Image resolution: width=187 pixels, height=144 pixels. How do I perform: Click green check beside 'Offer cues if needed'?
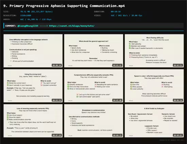[x=130, y=48]
